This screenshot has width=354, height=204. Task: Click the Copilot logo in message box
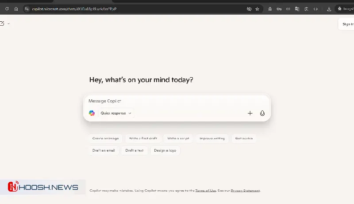pos(92,113)
